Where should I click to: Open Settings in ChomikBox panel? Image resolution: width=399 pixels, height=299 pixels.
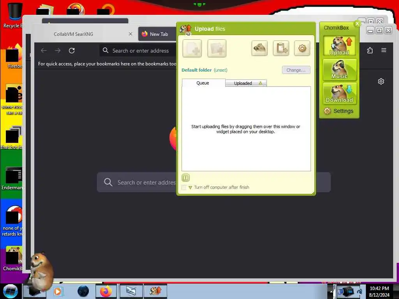point(339,111)
